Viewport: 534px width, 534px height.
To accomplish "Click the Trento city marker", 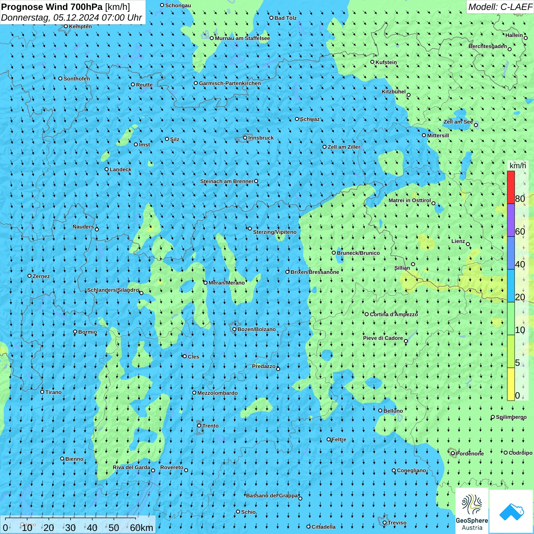I will (199, 426).
